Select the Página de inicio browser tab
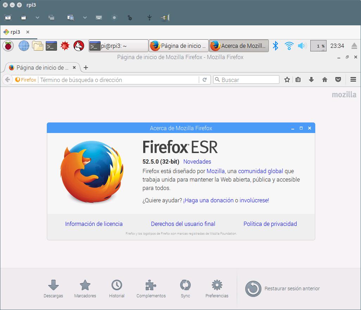The image size is (361, 310). pos(42,68)
